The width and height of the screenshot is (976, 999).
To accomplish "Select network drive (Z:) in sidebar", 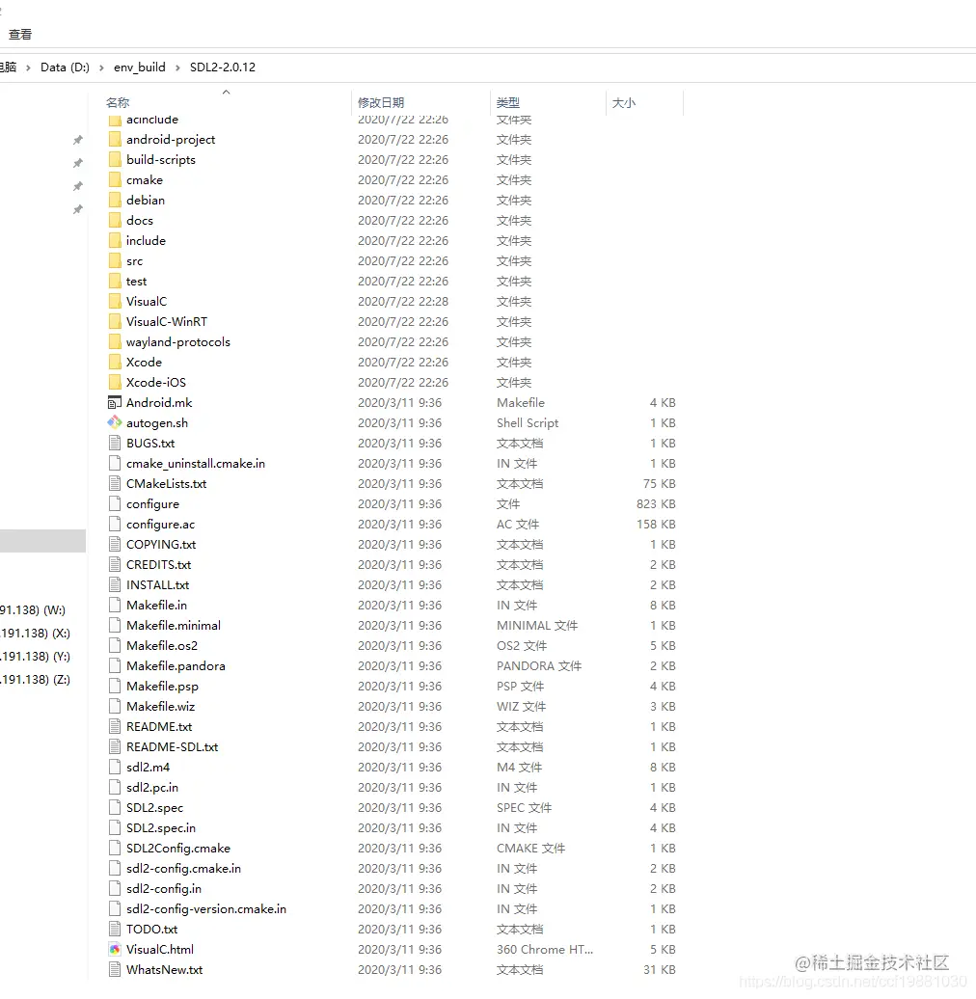I will [x=35, y=680].
